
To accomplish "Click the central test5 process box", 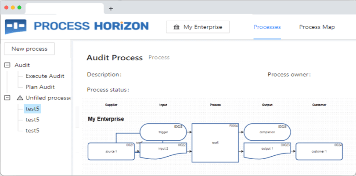I will pyautogui.click(x=215, y=143).
